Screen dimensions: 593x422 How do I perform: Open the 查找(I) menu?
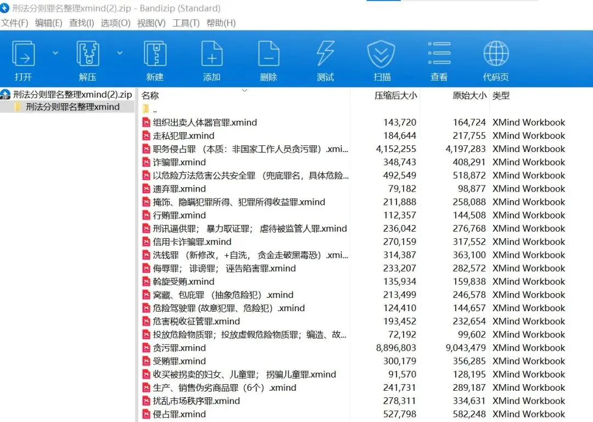81,23
